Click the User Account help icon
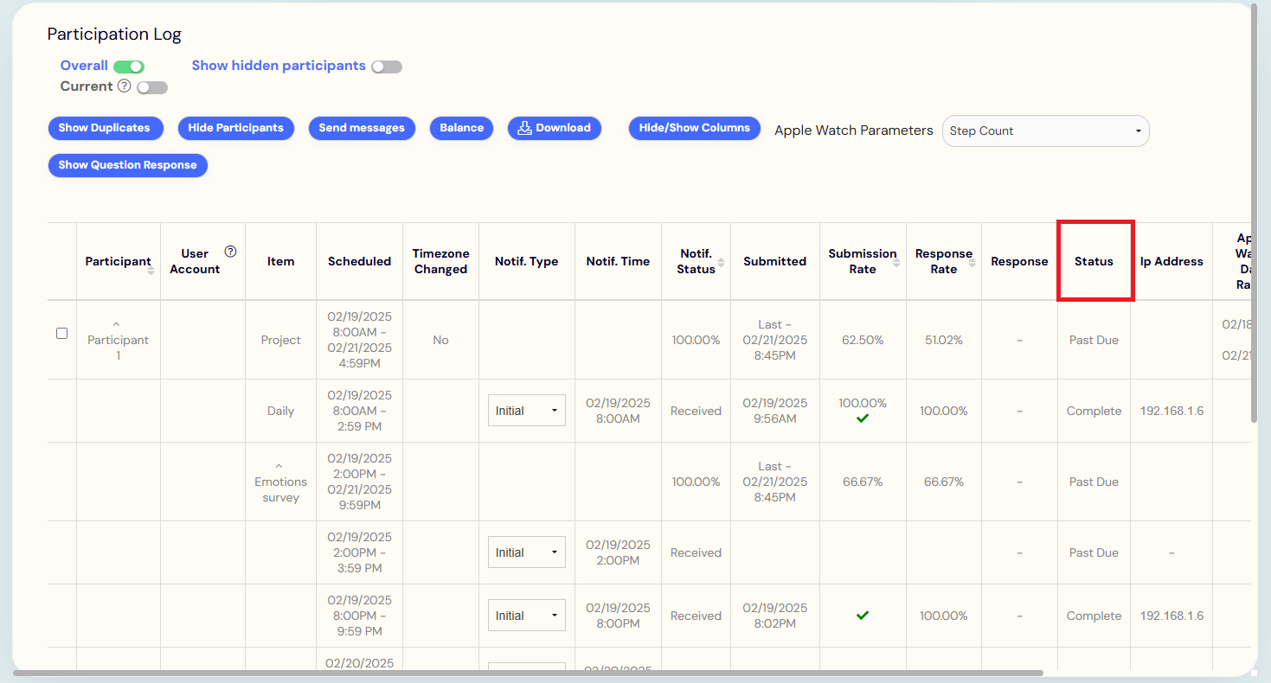This screenshot has height=683, width=1271. pyautogui.click(x=230, y=252)
